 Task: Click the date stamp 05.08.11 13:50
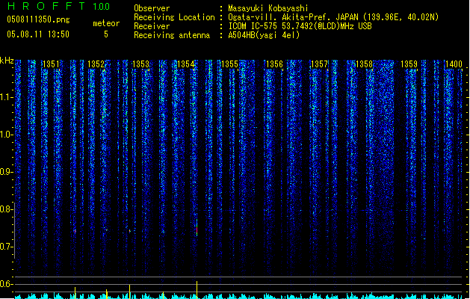pyautogui.click(x=38, y=34)
